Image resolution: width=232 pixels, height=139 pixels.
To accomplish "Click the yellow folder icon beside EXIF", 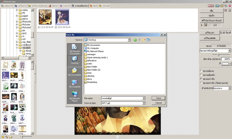I will coord(222,6).
